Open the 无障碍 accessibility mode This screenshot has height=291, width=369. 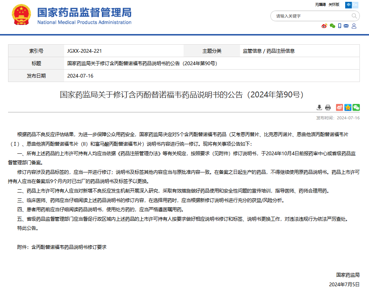(x=320, y=5)
